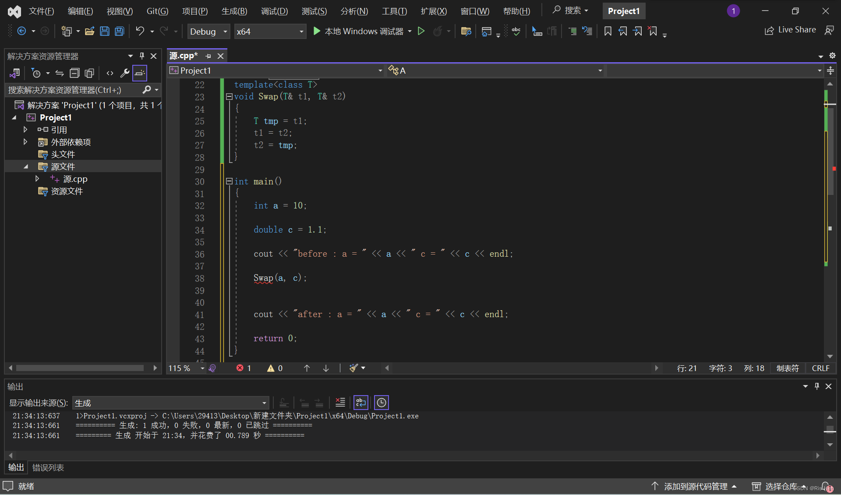Image resolution: width=841 pixels, height=495 pixels.
Task: Expand the 外部依赖项 tree node
Action: [25, 142]
